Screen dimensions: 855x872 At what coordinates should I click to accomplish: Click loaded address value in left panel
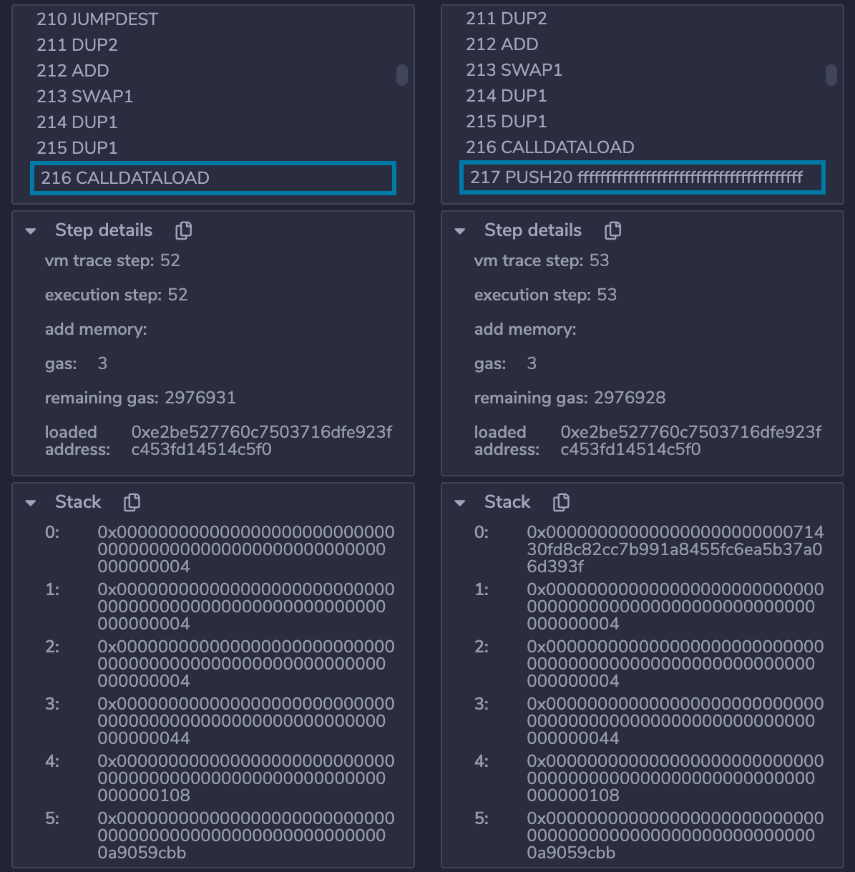pyautogui.click(x=261, y=441)
